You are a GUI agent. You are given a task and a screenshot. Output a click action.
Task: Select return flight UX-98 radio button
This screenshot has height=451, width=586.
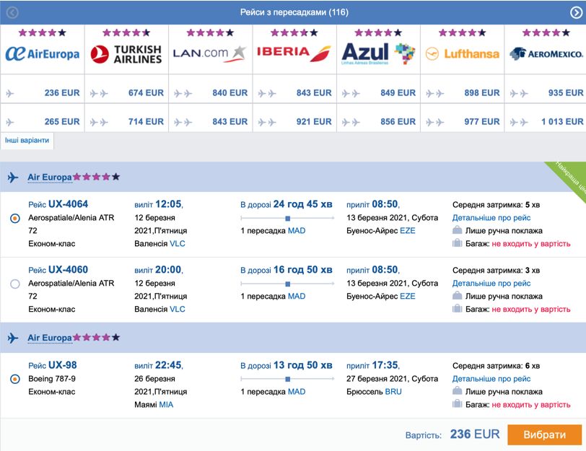pos(15,378)
